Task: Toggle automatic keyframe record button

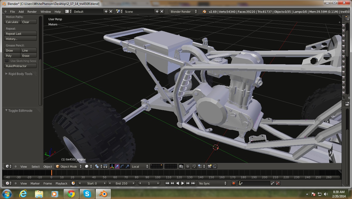Action: [x=234, y=183]
